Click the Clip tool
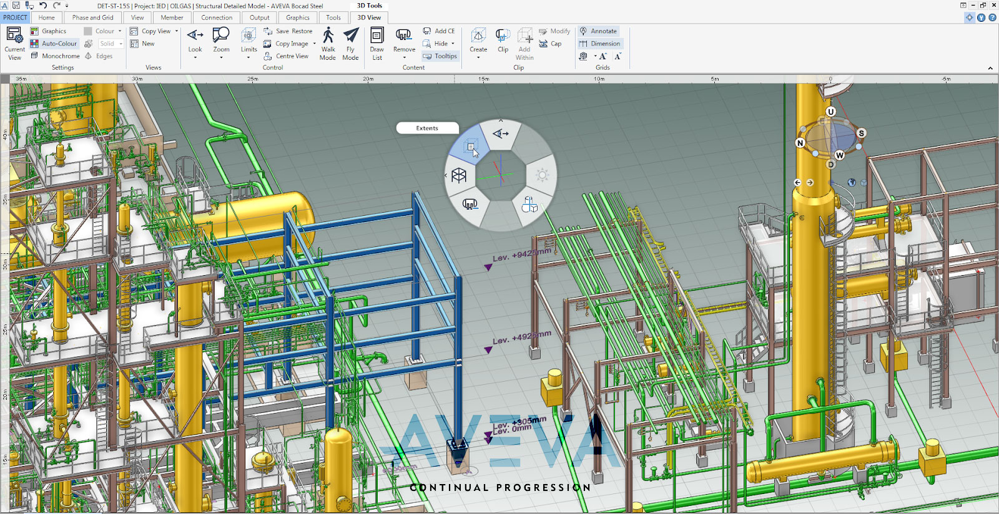Viewport: 999px width, 514px height. coord(503,40)
